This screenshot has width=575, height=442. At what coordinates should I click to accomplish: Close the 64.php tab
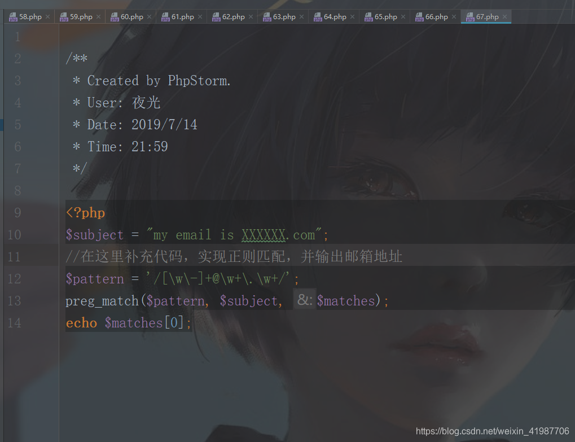(x=353, y=17)
